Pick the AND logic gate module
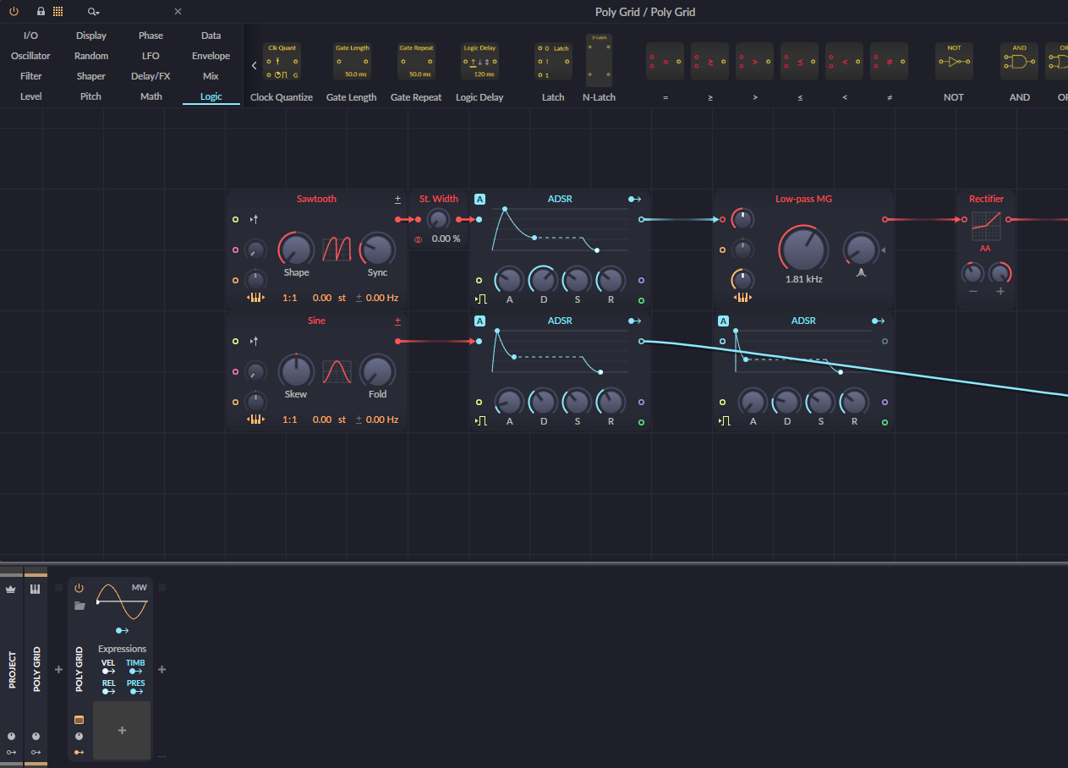Screen dimensions: 1068x768 tap(1019, 62)
